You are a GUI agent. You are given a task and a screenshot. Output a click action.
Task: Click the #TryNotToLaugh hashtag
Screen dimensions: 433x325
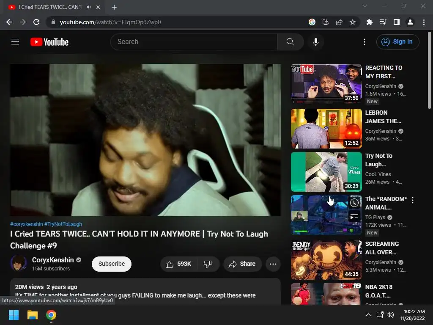pyautogui.click(x=63, y=224)
